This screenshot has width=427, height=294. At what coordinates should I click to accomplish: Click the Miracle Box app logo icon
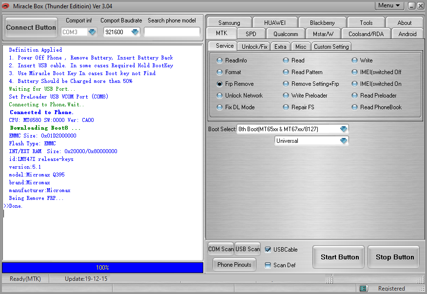(x=5, y=6)
